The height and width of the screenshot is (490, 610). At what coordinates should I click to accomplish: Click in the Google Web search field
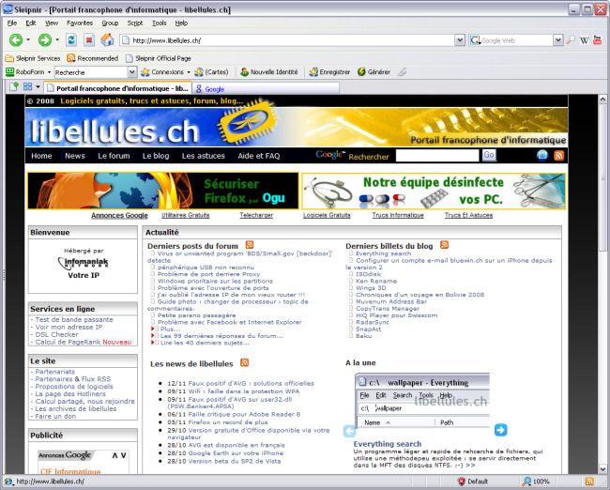[516, 40]
